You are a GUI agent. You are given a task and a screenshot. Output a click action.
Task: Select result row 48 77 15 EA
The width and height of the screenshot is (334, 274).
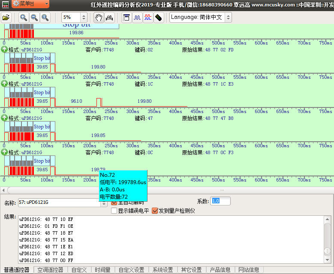point(46,240)
